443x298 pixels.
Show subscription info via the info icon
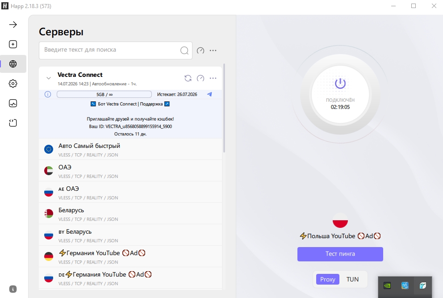tap(48, 94)
